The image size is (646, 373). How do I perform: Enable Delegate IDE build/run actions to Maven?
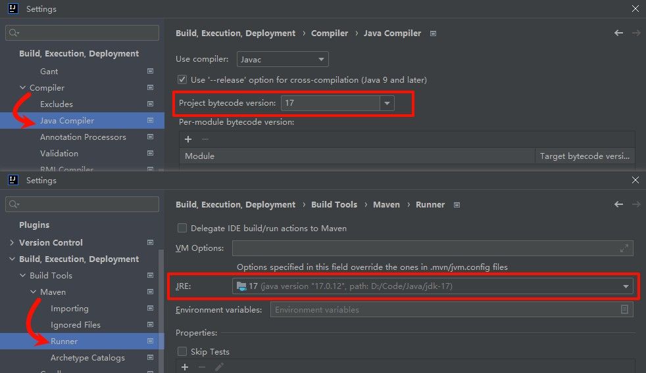pyautogui.click(x=182, y=229)
